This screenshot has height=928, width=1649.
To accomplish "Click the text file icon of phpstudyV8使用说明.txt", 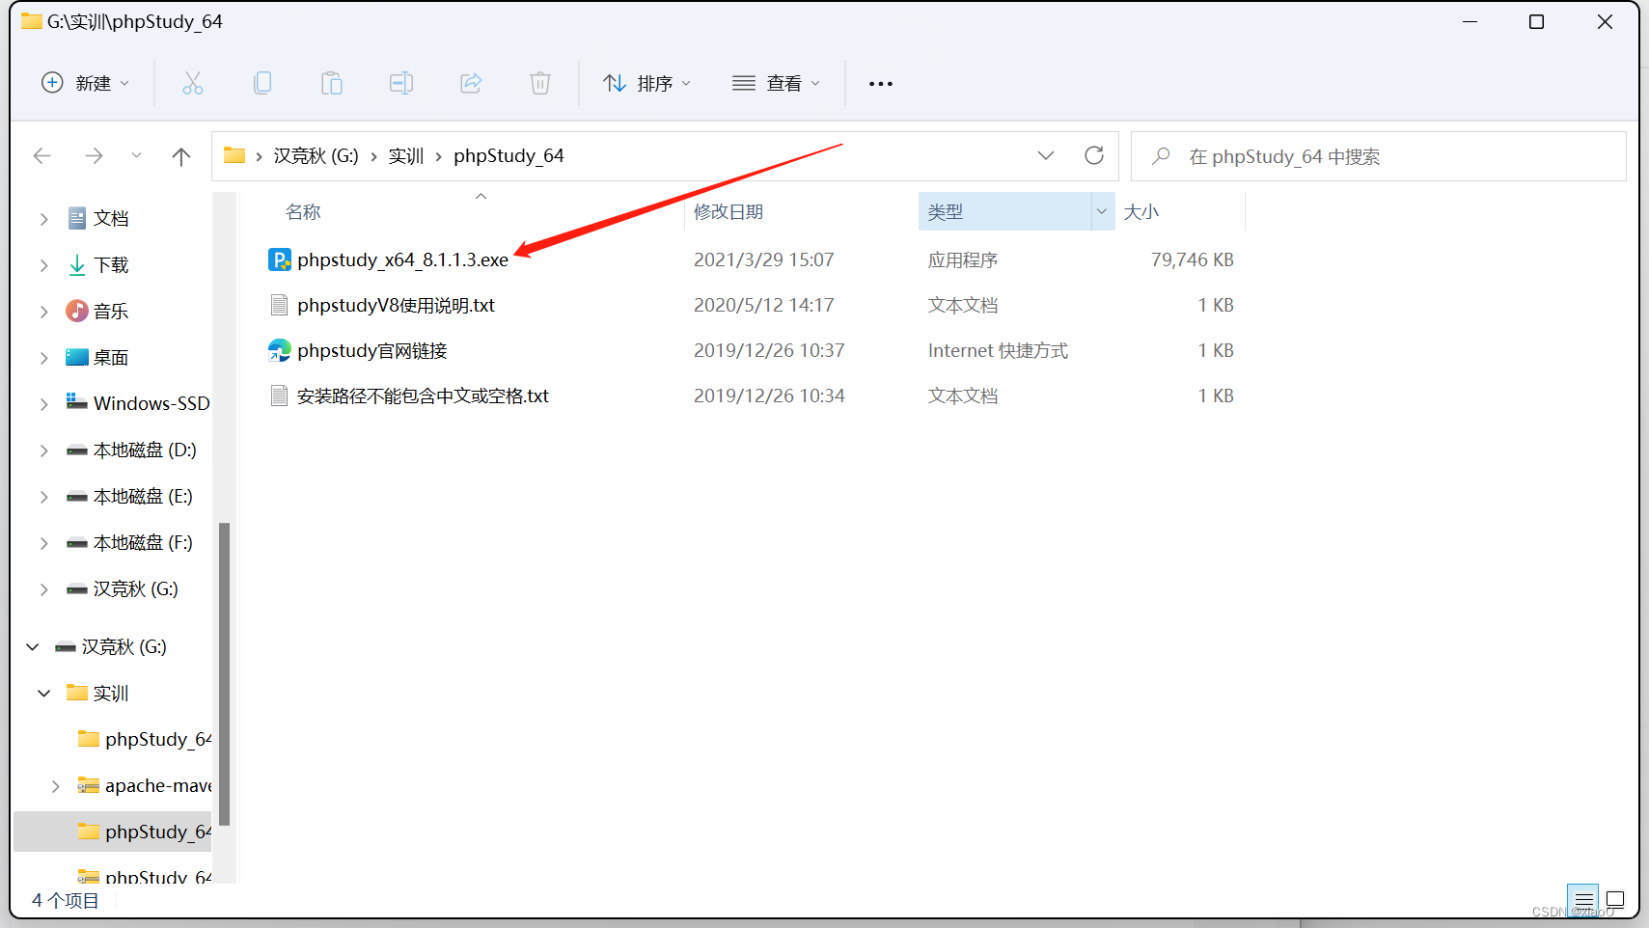I will point(280,305).
